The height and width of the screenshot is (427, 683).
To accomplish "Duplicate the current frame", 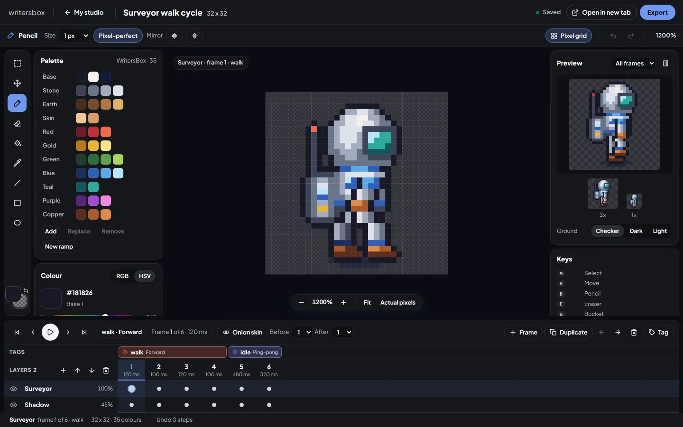I will point(569,332).
